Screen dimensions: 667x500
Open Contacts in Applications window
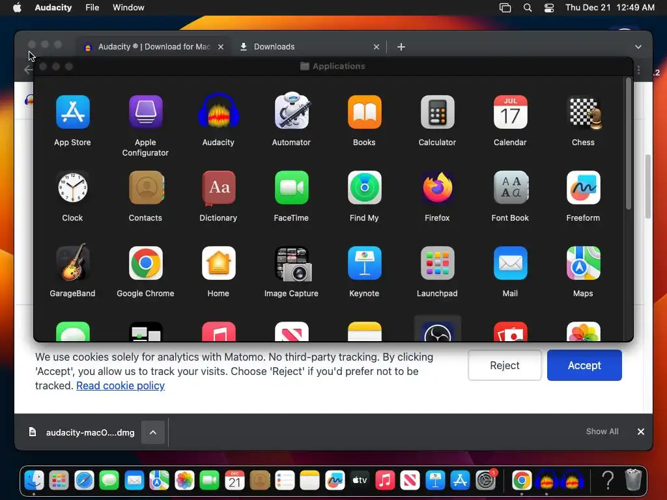[146, 187]
